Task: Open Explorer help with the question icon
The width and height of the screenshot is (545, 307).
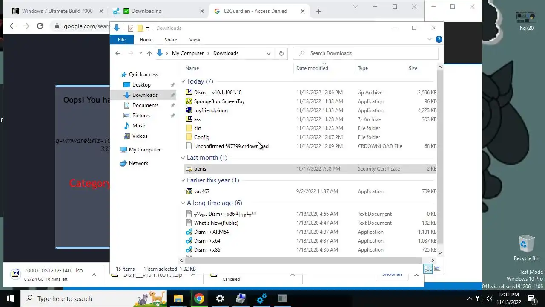Action: 439,39
